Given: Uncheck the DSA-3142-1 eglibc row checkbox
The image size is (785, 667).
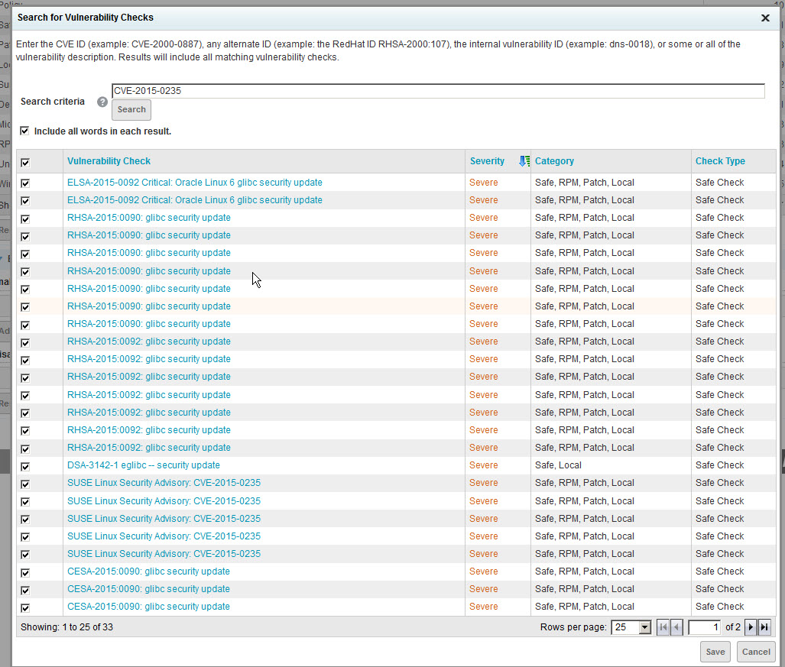Looking at the screenshot, I should 25,466.
